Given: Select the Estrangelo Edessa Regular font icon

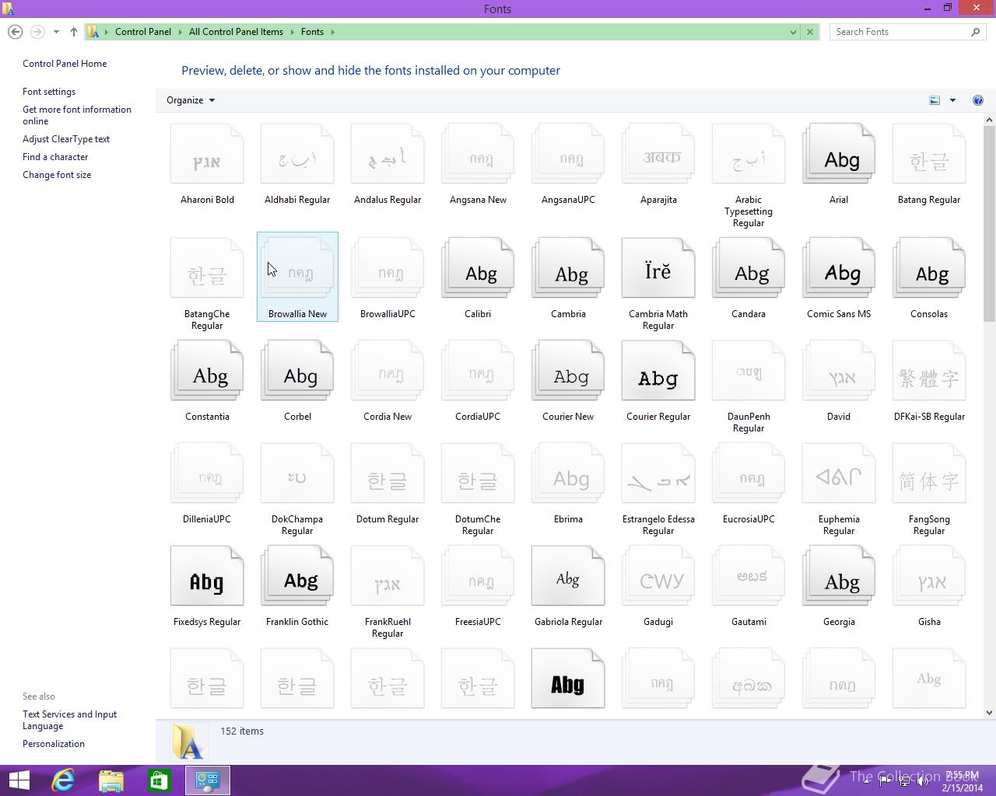Looking at the screenshot, I should pos(658,474).
